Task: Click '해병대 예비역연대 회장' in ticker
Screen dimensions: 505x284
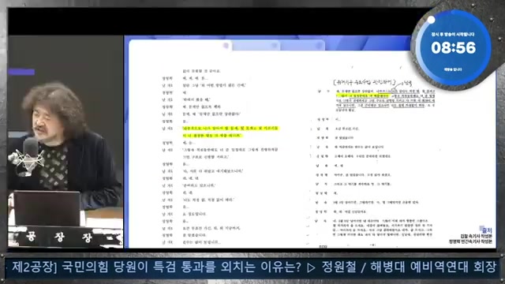Action: coord(433,267)
